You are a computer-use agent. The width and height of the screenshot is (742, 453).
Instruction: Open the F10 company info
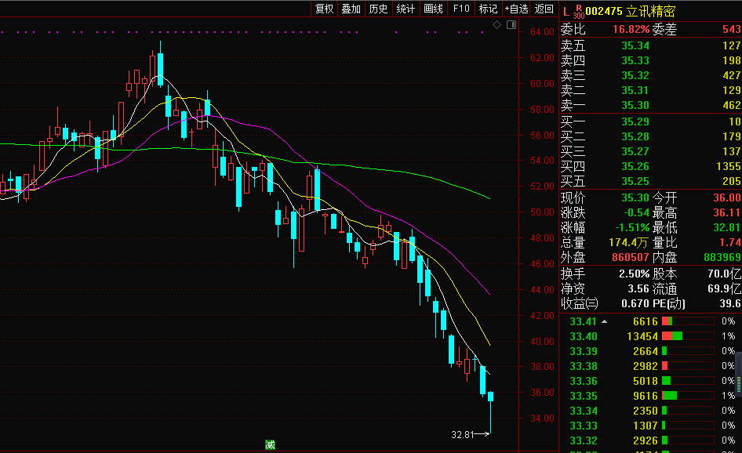pyautogui.click(x=461, y=9)
